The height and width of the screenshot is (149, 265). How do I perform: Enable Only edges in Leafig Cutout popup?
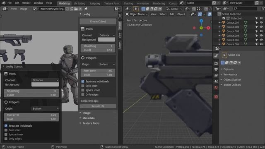pyautogui.click(x=6, y=139)
